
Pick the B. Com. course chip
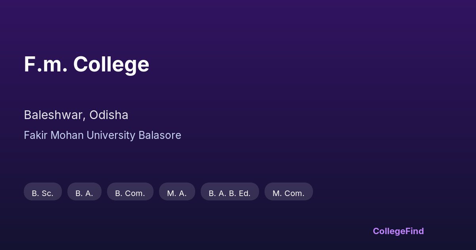(130, 193)
